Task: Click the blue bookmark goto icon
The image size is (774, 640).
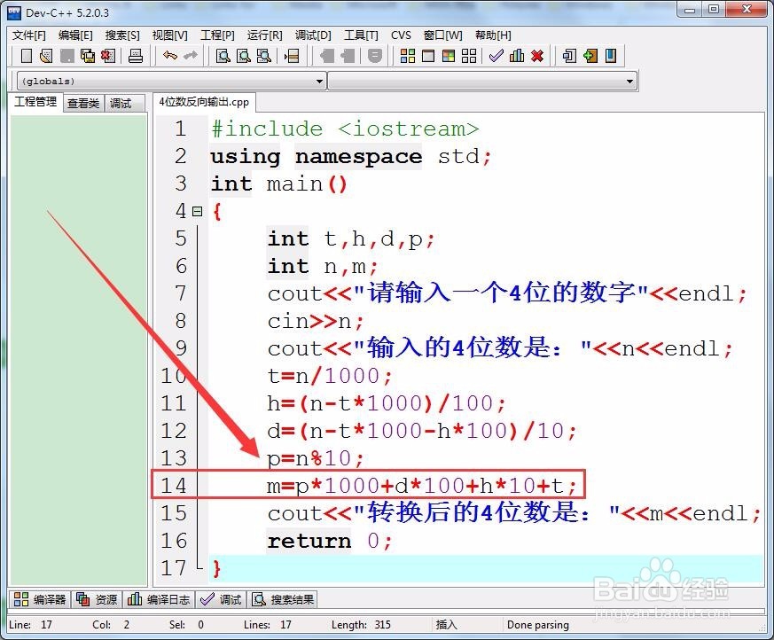Action: [611, 56]
